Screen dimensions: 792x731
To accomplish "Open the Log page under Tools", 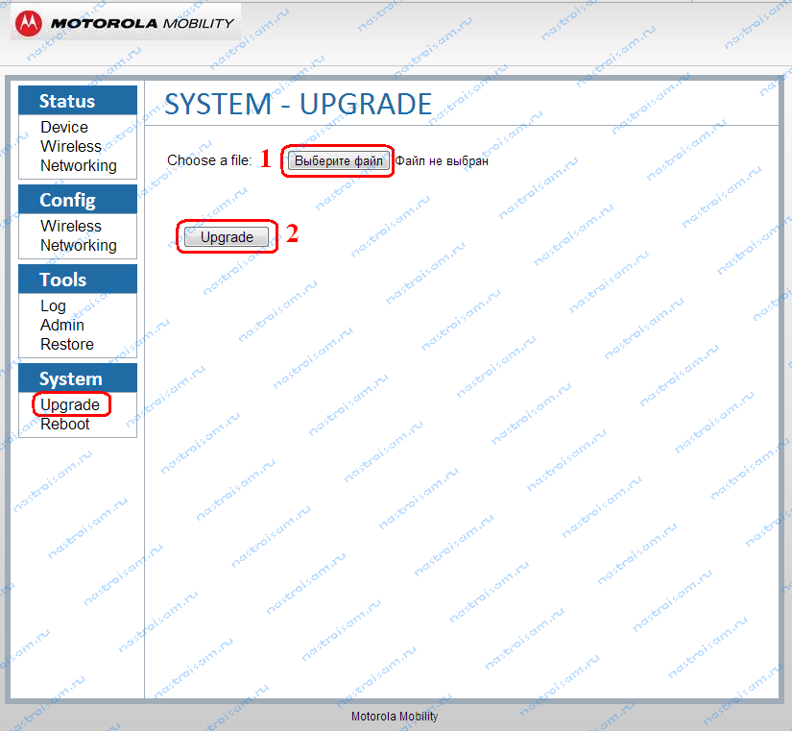I will (x=54, y=305).
